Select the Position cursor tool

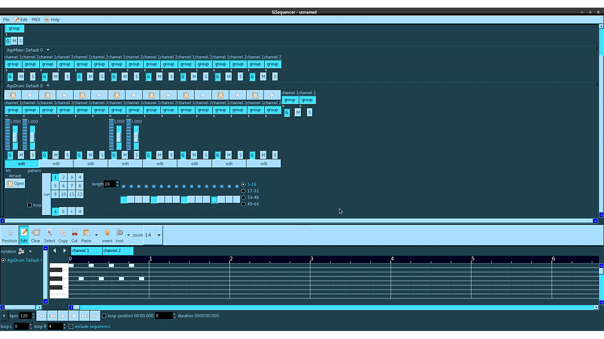(9, 235)
